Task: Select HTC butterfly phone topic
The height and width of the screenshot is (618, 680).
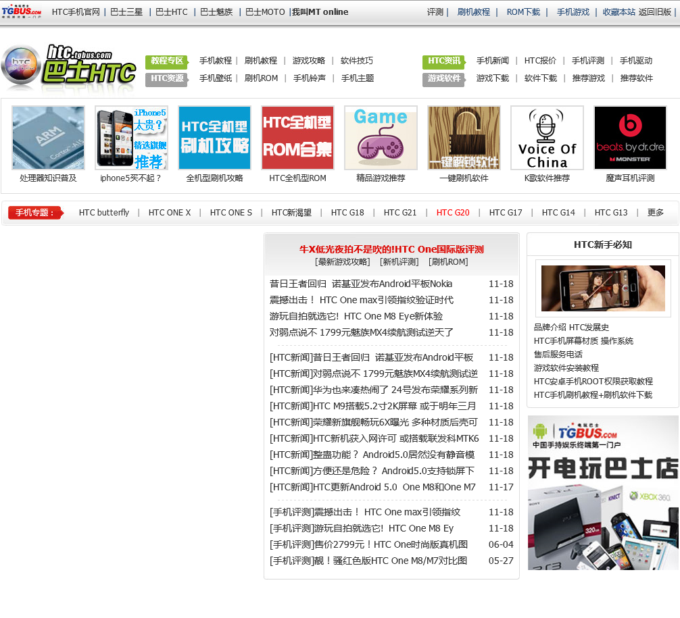Action: pyautogui.click(x=104, y=213)
